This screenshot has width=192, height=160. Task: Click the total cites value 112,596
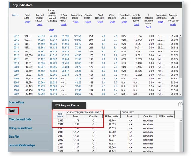pyautogui.click(x=29, y=55)
